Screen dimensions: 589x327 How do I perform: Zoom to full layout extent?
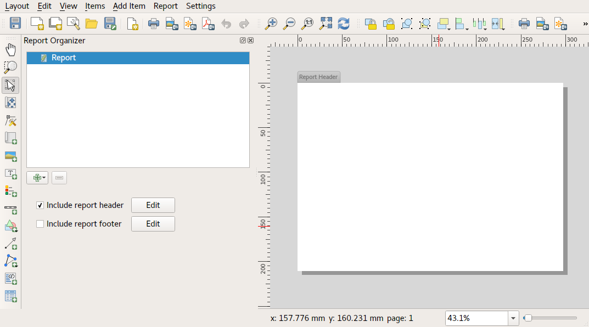pyautogui.click(x=326, y=24)
